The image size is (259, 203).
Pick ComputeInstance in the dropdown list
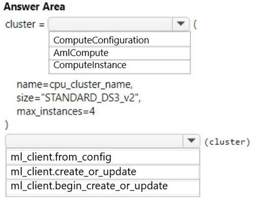120,66
